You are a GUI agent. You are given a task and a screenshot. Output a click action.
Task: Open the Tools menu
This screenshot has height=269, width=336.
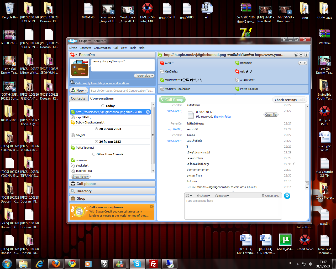[x=133, y=48]
